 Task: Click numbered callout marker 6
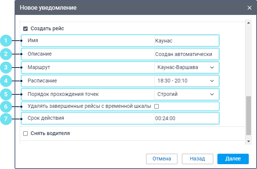tap(6, 106)
